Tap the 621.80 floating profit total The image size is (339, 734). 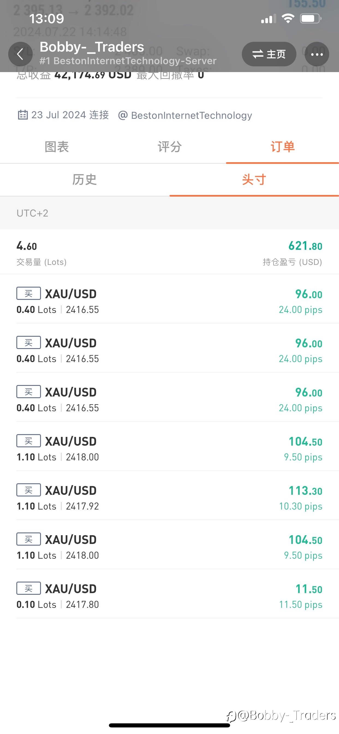(x=305, y=246)
